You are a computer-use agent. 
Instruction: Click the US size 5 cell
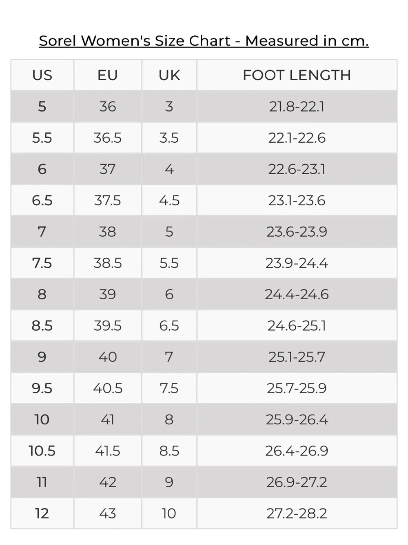point(42,107)
